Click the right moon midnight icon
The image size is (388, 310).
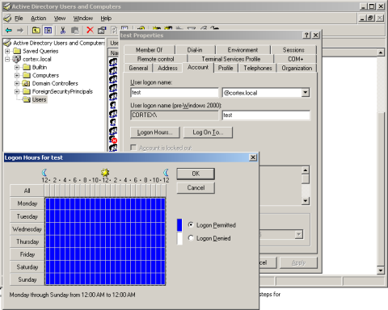point(167,172)
